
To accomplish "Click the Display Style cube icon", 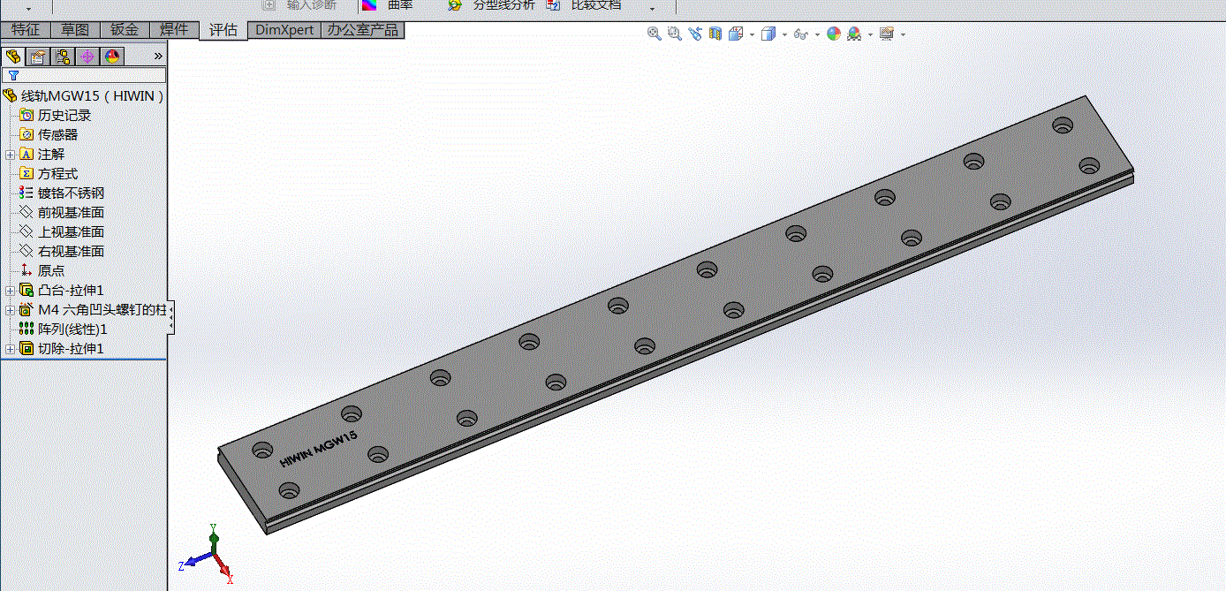I will [768, 34].
